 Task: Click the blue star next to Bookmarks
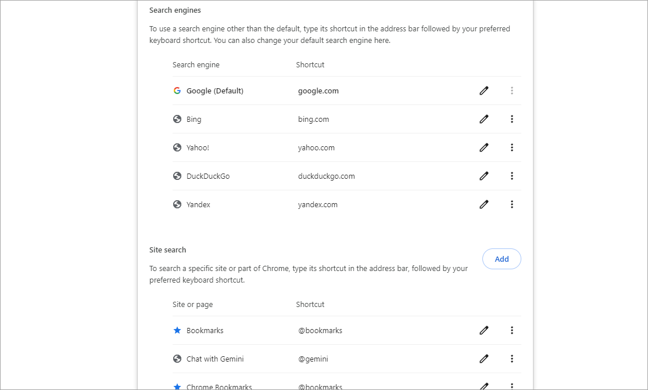coord(177,330)
